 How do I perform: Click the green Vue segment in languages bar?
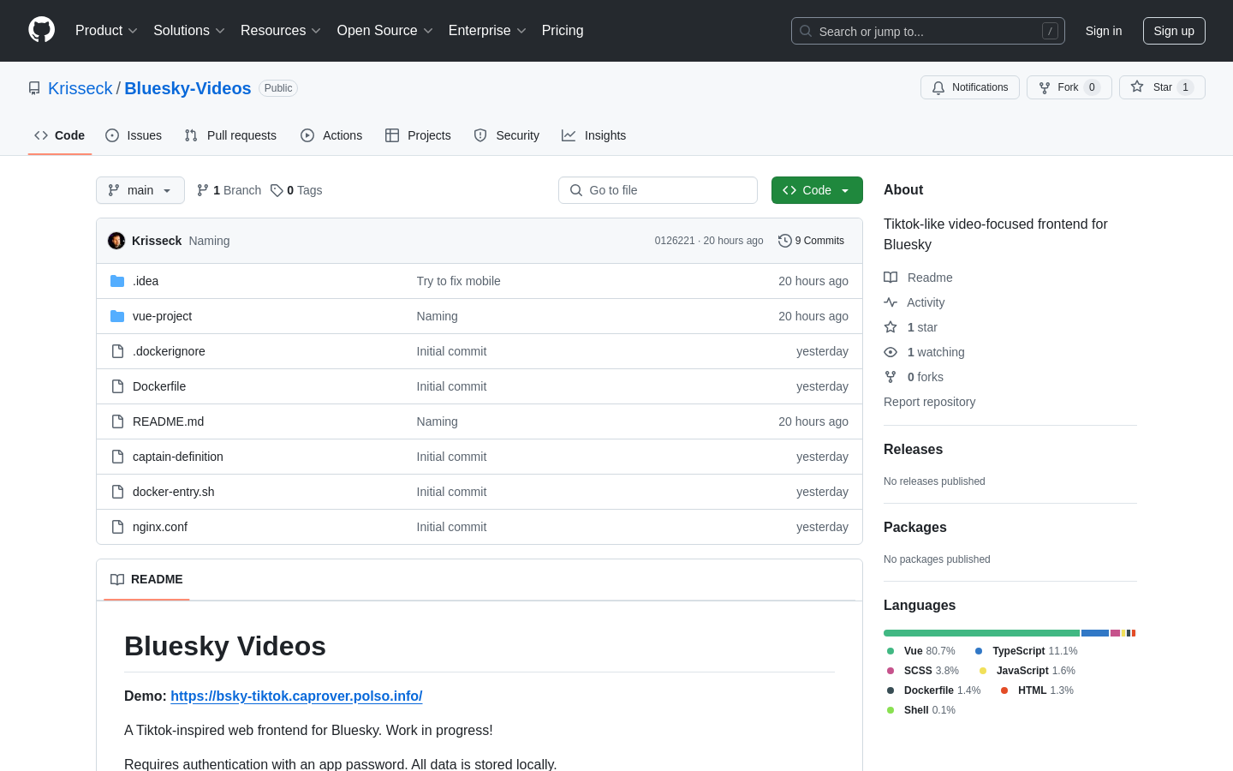tap(981, 633)
